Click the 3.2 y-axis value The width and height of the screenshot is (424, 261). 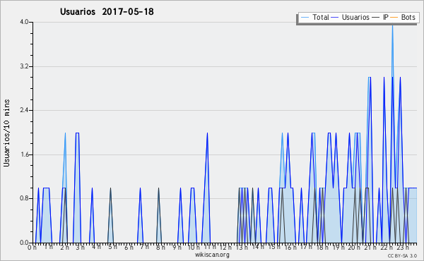tap(24, 66)
